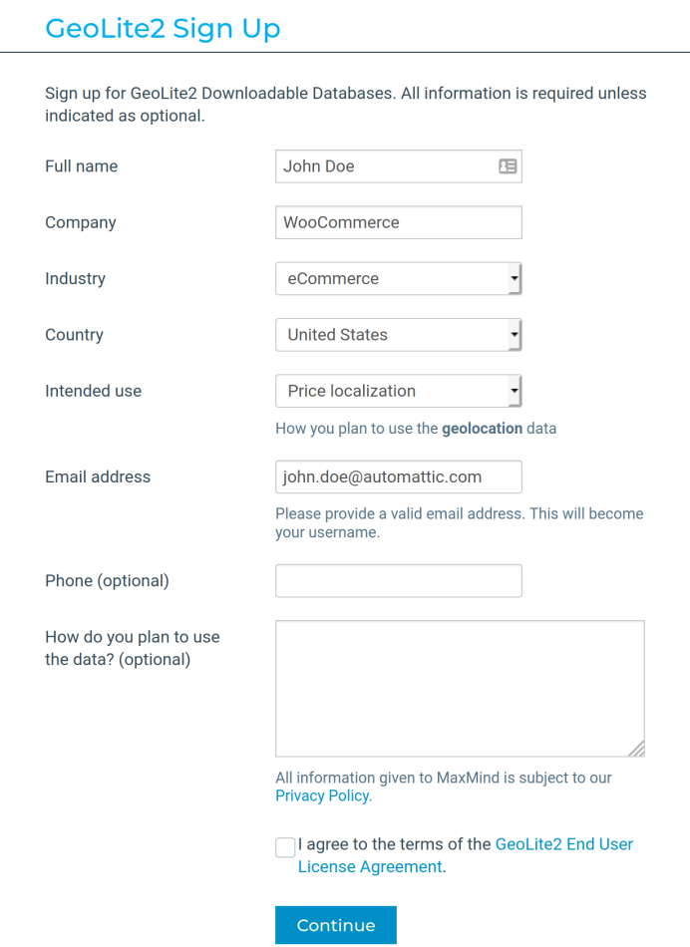Open the GeoLite2 End User License Agreement
Screen dimensions: 690x947
click(x=563, y=843)
